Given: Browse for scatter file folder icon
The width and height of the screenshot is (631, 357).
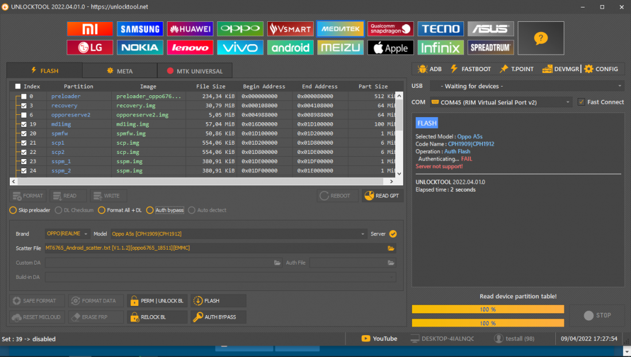Looking at the screenshot, I should coord(391,249).
